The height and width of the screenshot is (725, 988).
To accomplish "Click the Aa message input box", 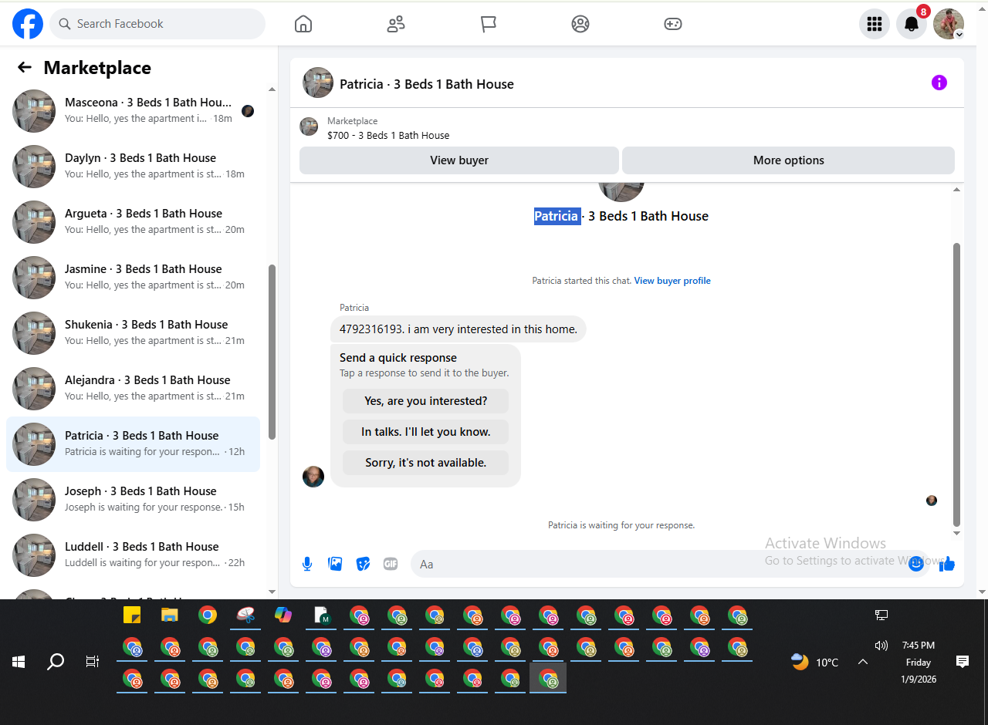I will point(670,564).
